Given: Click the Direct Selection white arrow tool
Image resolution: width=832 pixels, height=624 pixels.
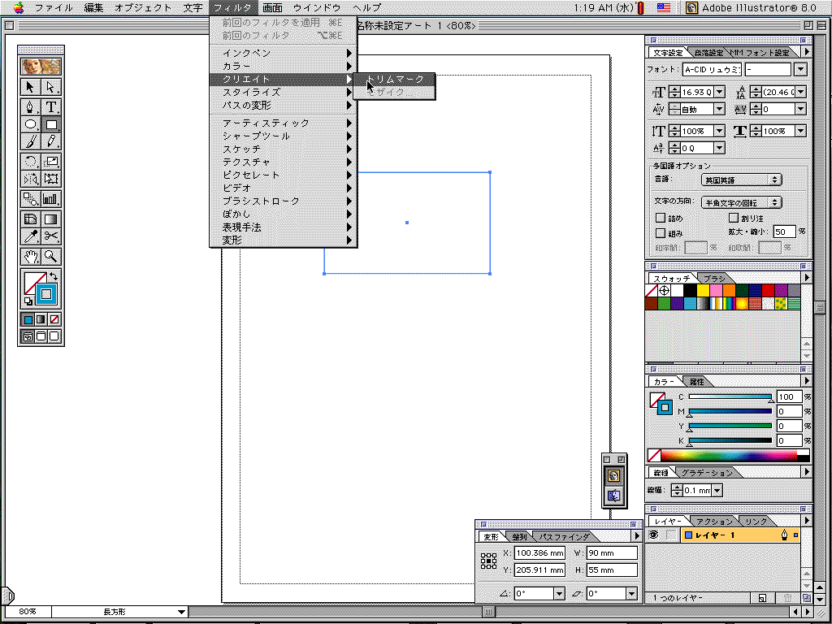Looking at the screenshot, I should [51, 87].
